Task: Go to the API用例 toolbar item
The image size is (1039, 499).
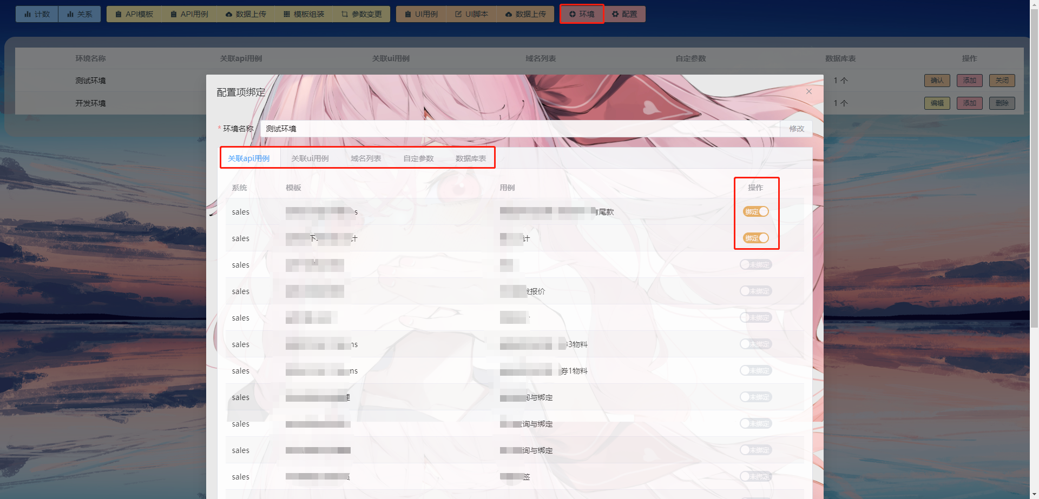Action: pyautogui.click(x=189, y=14)
